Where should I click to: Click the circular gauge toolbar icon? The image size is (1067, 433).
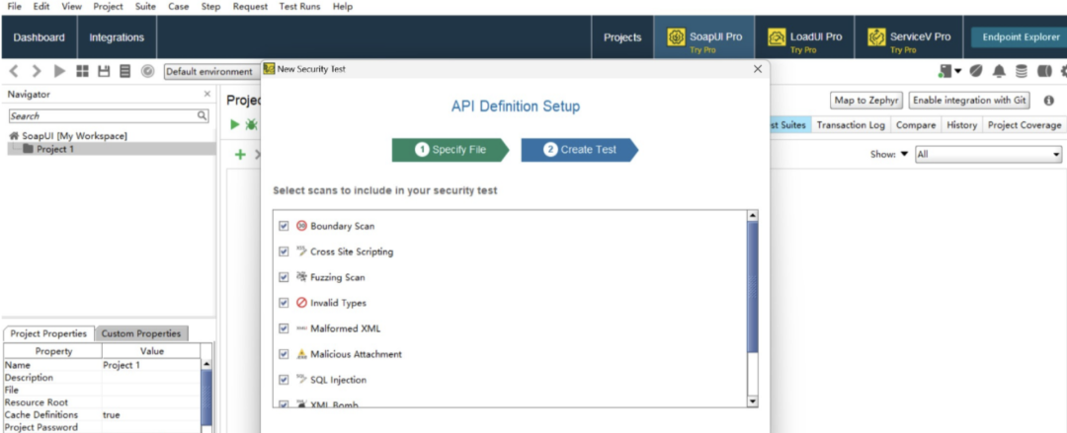[147, 71]
